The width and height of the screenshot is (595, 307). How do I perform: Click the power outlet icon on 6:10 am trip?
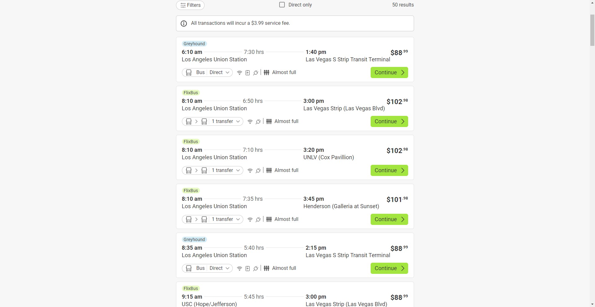coord(256,73)
